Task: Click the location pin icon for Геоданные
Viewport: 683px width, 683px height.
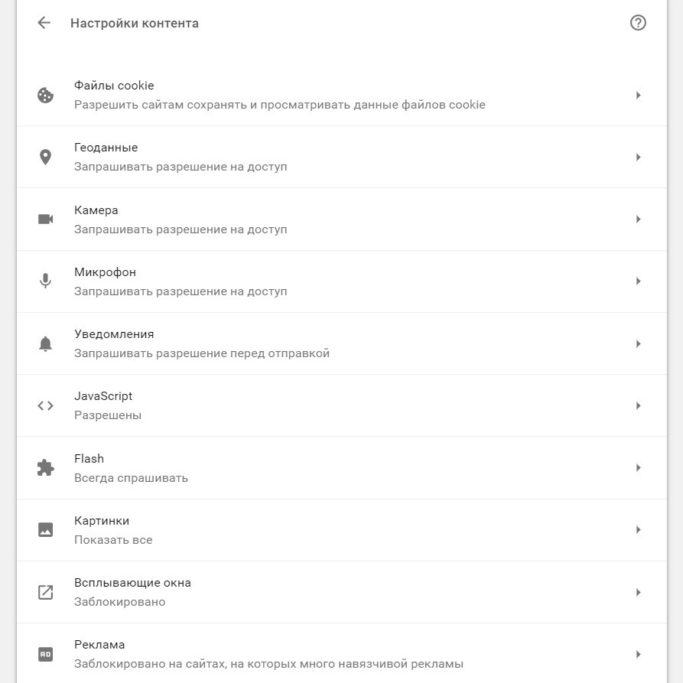Action: (x=45, y=158)
